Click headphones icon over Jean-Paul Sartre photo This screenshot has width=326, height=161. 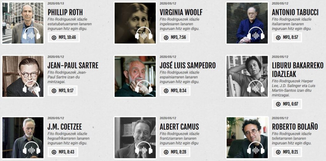coord(32,87)
